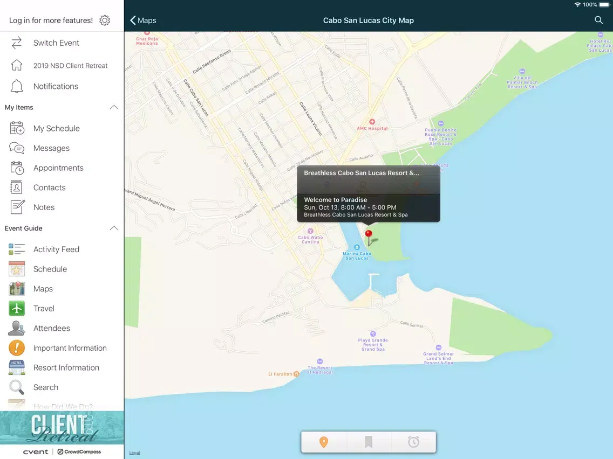
Task: Click the CrowdCompass logo
Action: [x=79, y=451]
